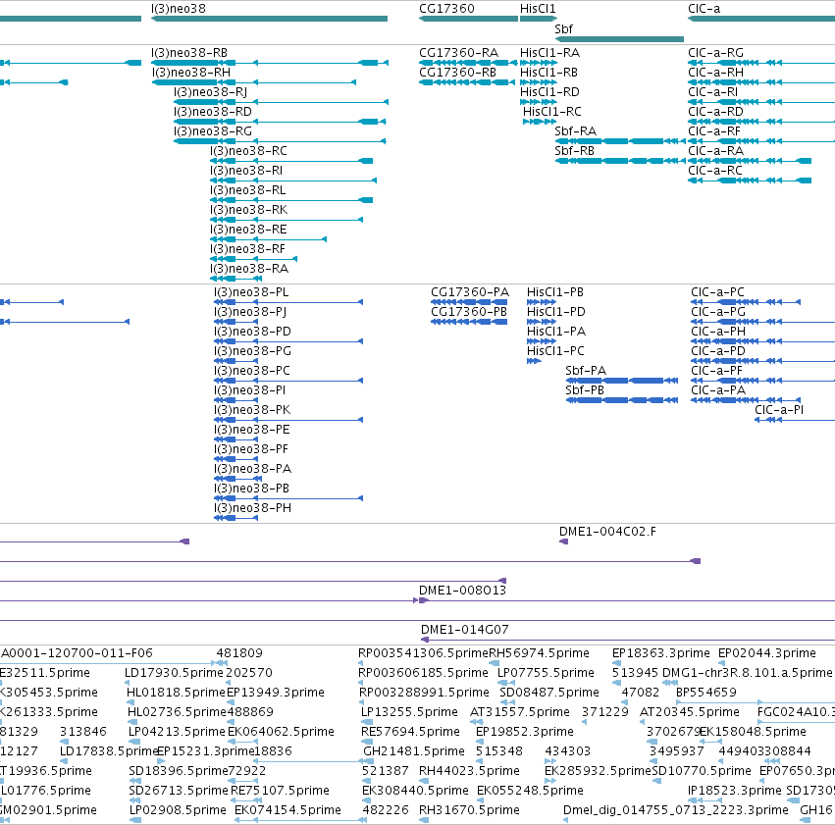Select the EP18363.3prime feature label
Screen dimensions: 835x825
click(x=661, y=653)
